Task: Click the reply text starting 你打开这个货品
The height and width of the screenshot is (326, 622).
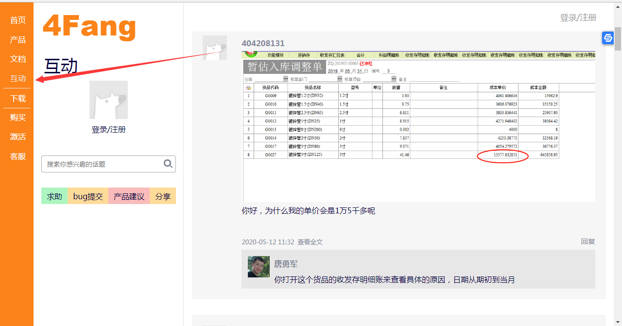Action: click(395, 280)
